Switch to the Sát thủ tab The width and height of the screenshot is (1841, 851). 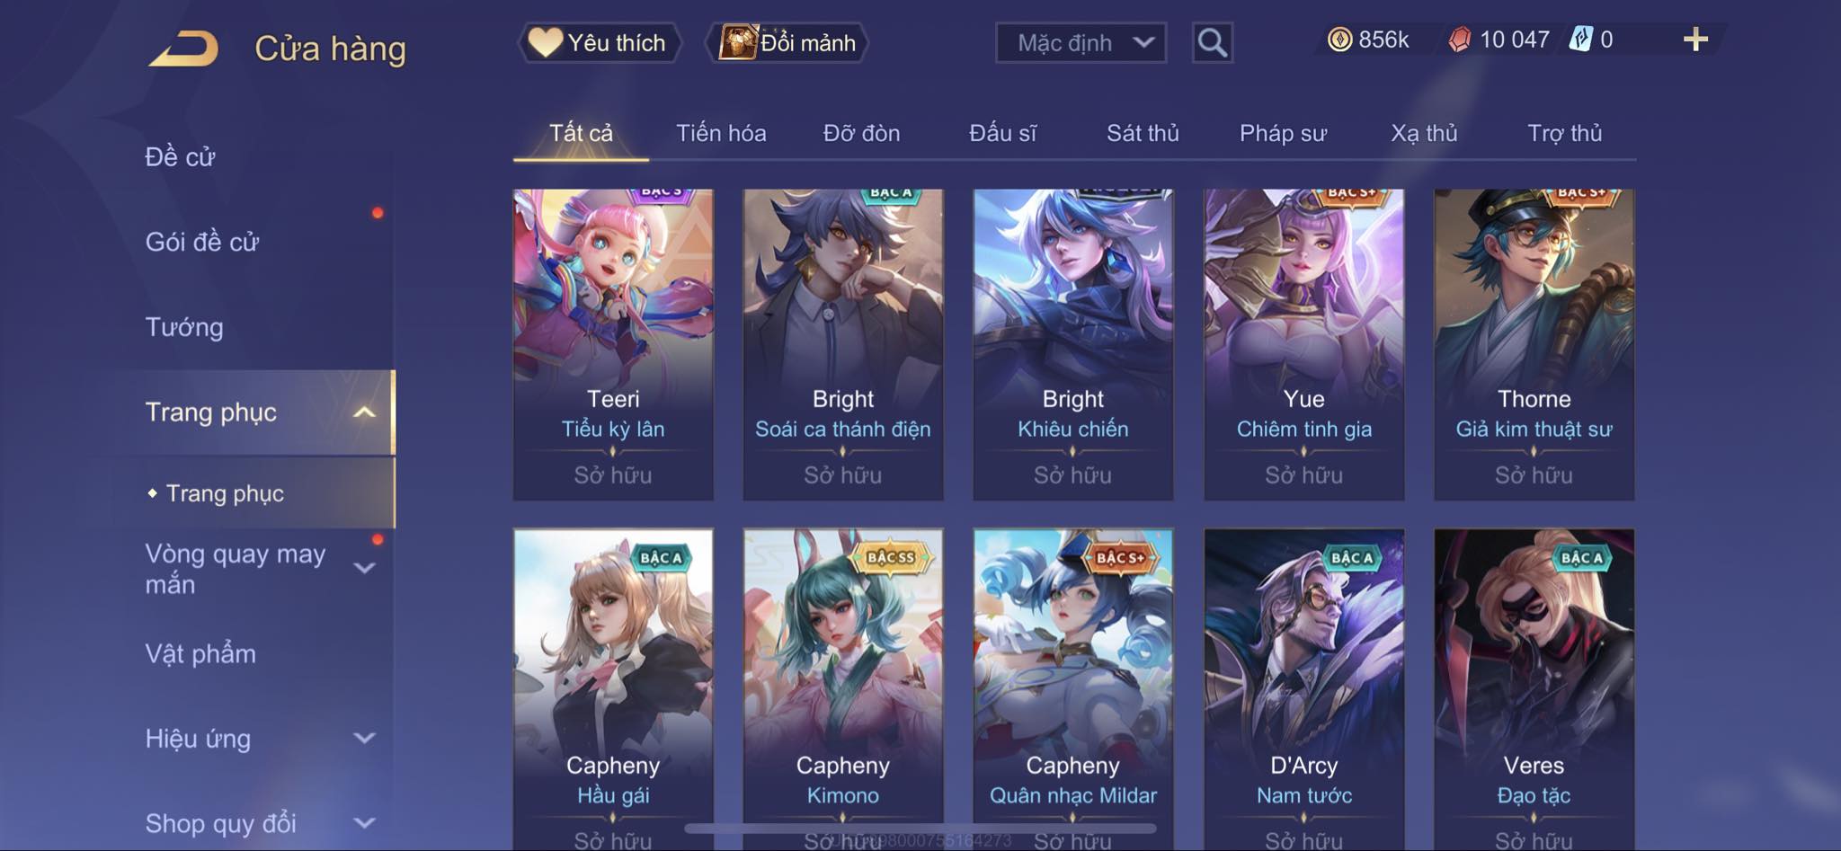point(1143,133)
